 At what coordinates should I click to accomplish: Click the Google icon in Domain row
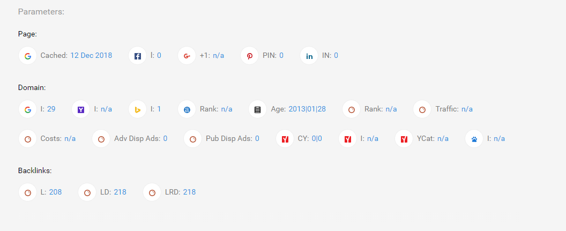click(x=27, y=109)
